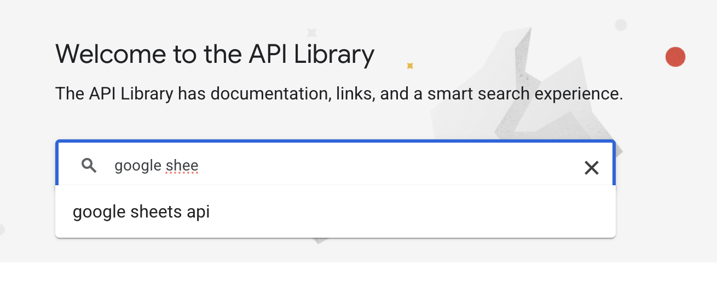The height and width of the screenshot is (294, 717).
Task: Click empty space right of 'google shee' text
Action: point(383,166)
